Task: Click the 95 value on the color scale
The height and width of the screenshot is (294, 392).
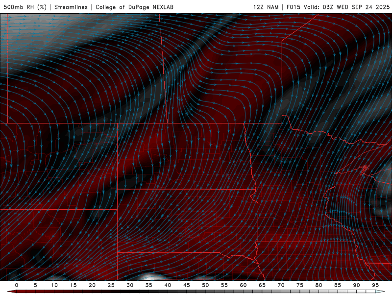Action: coord(375,285)
